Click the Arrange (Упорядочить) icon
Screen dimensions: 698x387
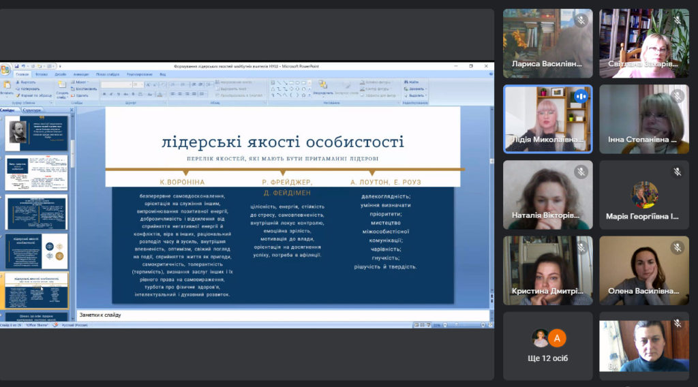point(322,84)
